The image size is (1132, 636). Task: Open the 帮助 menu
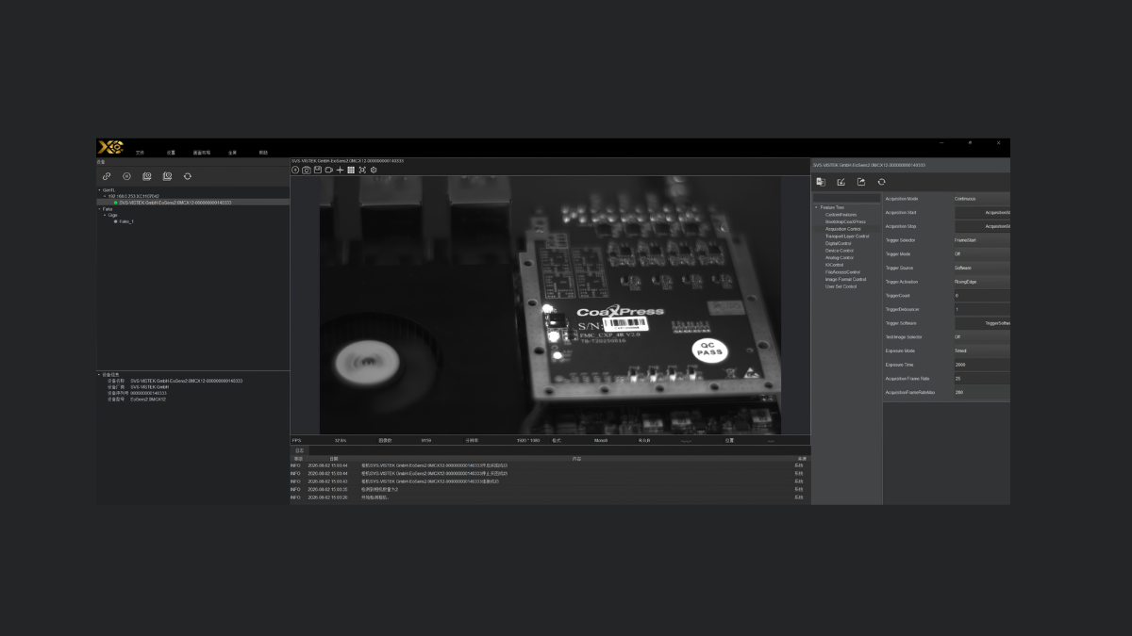[263, 153]
